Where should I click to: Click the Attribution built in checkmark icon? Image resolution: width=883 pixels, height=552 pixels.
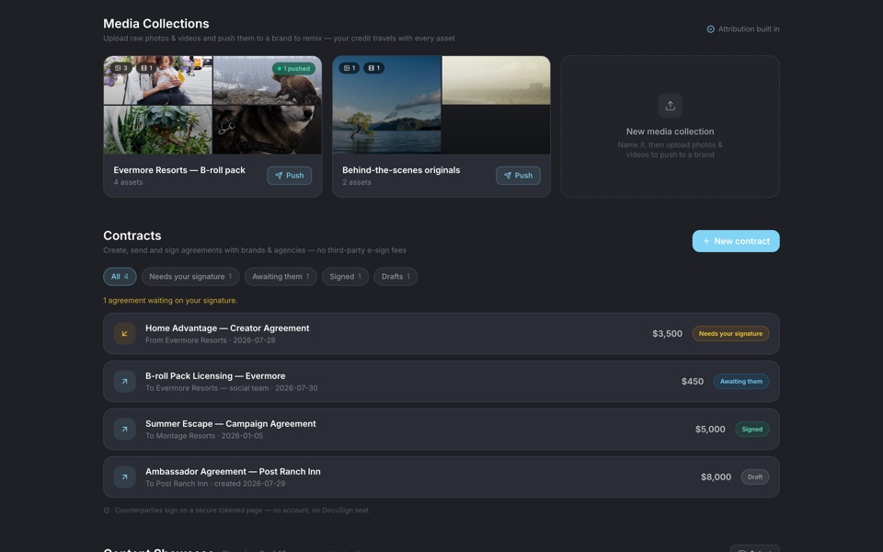coord(711,29)
